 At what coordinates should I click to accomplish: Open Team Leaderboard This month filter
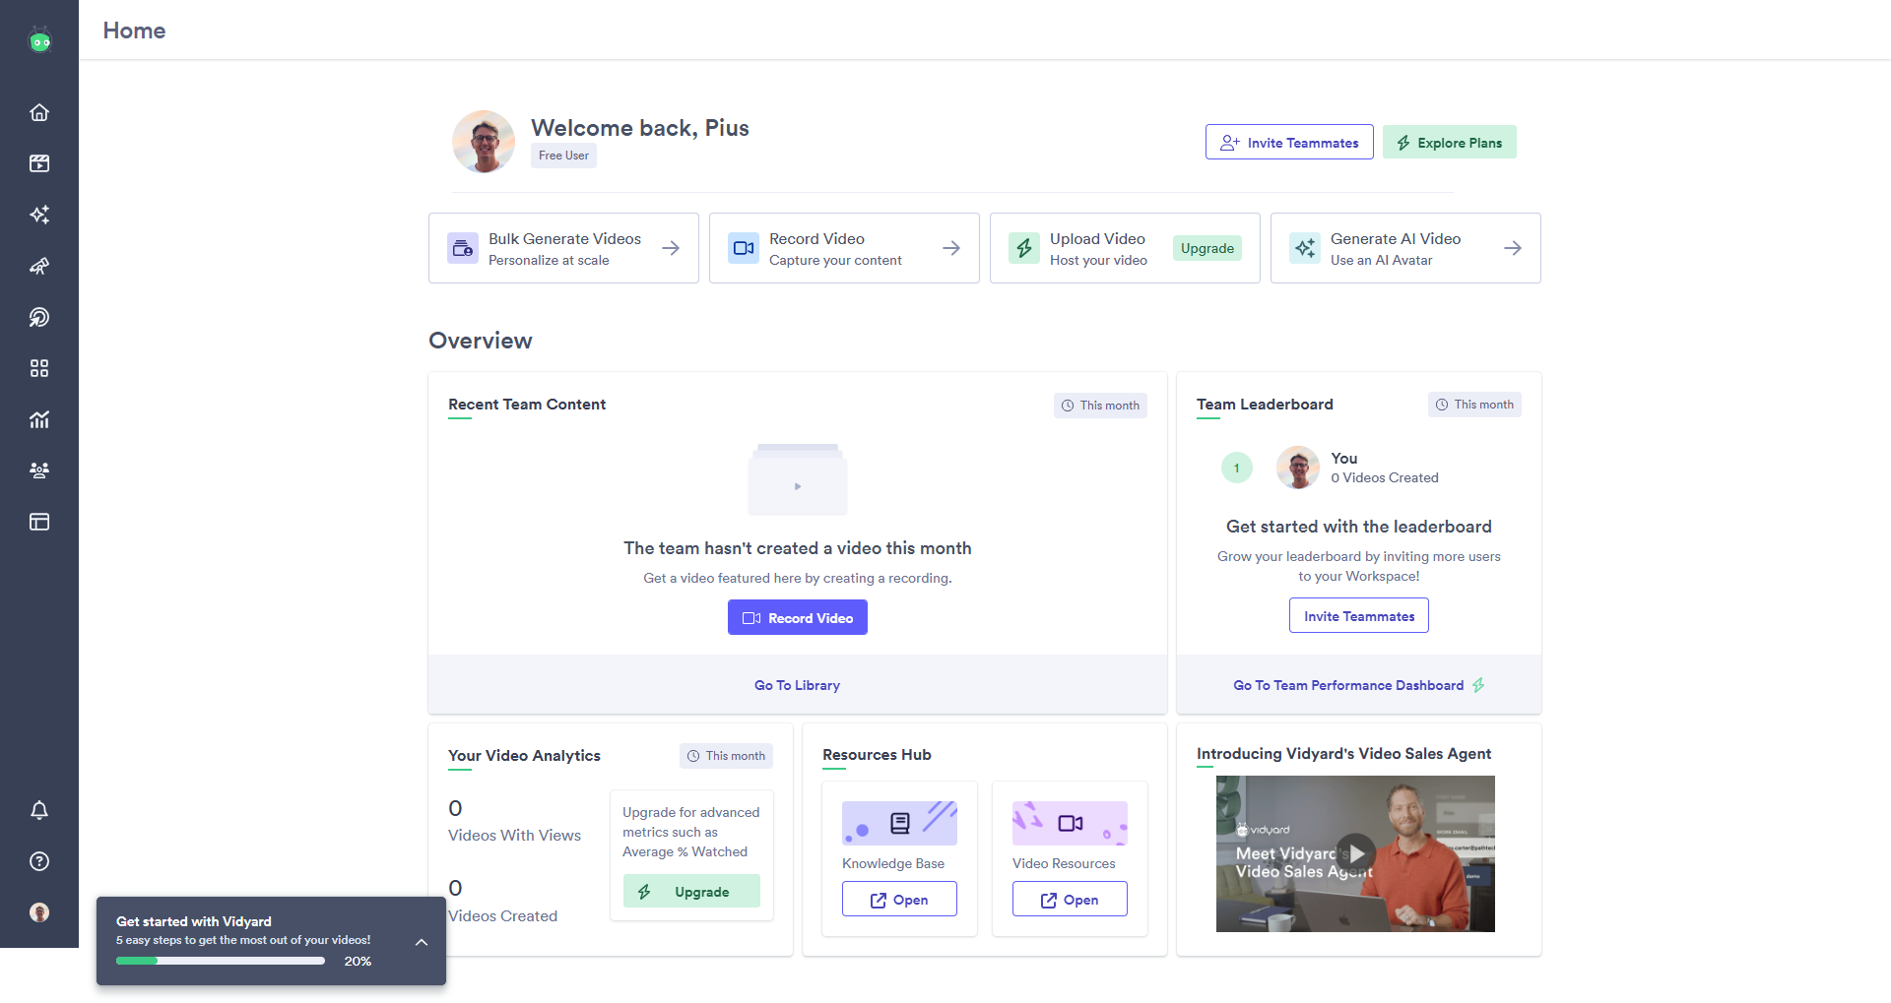[1474, 405]
